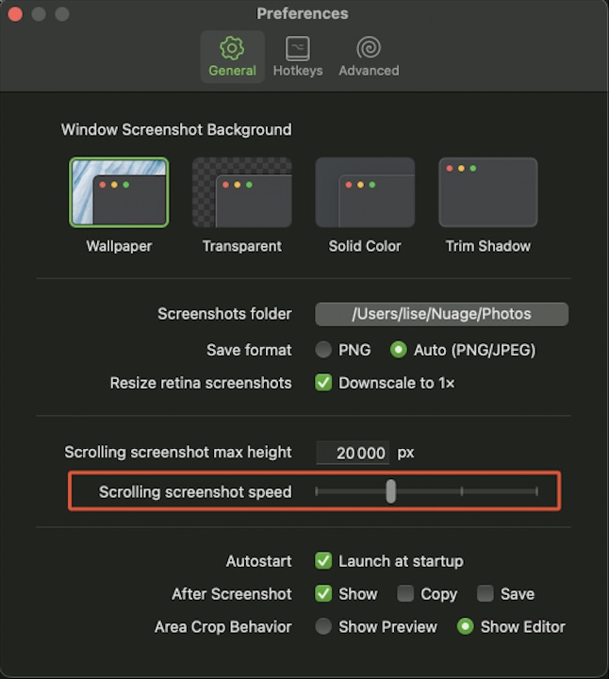609x679 pixels.
Task: Select Trim Shadow background option
Action: point(487,192)
